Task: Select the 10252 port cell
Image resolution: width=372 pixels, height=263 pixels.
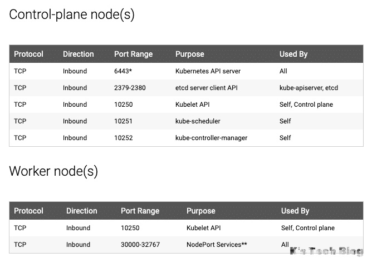Action: pos(123,138)
